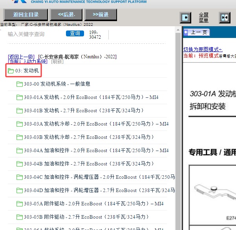Click the 199-30472 count text
Image resolution: width=236 pixels, height=230 pixels.
click(95, 35)
